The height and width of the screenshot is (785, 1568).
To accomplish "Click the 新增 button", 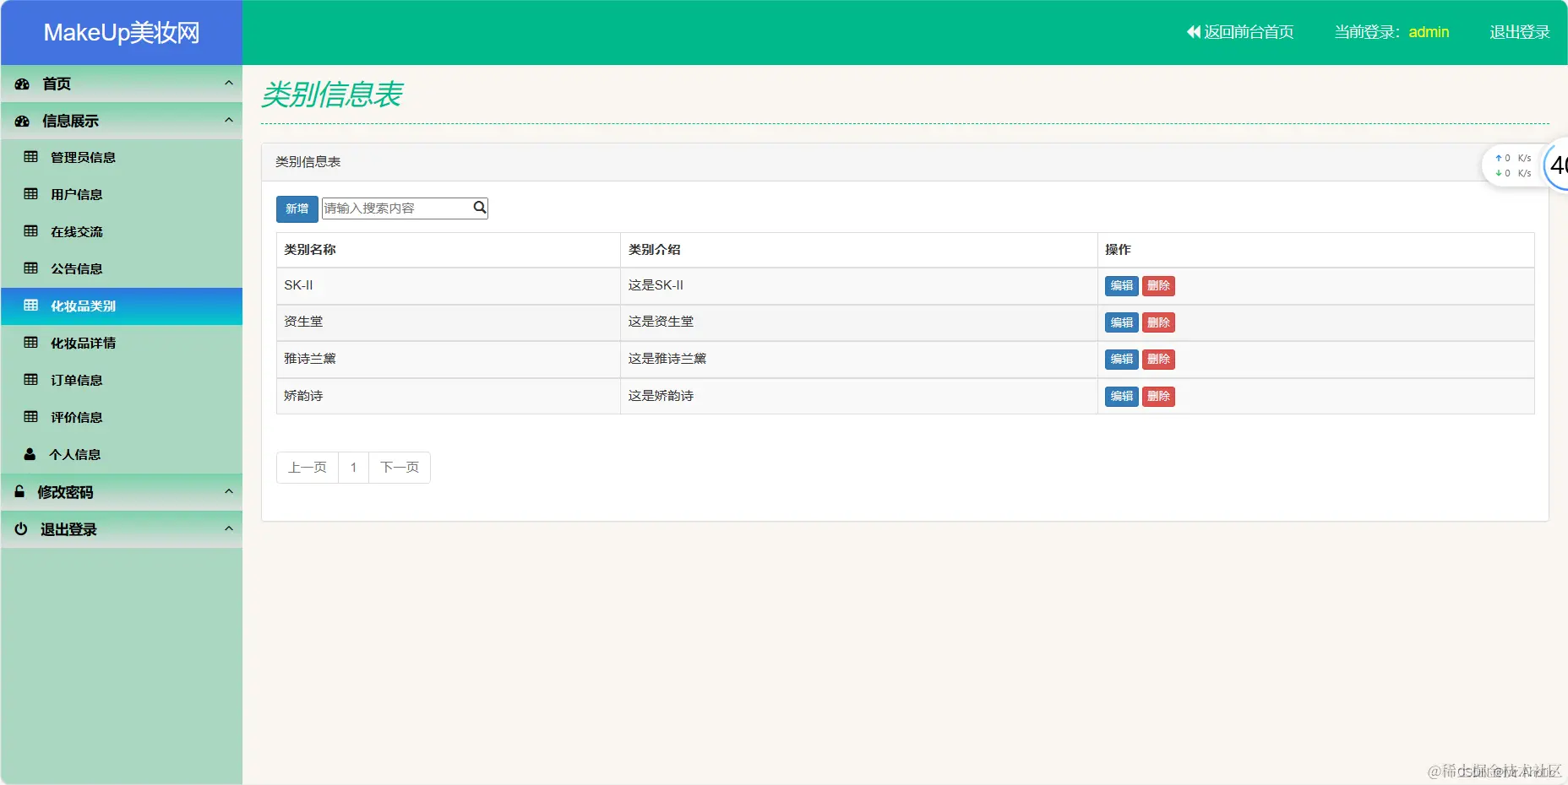I will [x=297, y=208].
